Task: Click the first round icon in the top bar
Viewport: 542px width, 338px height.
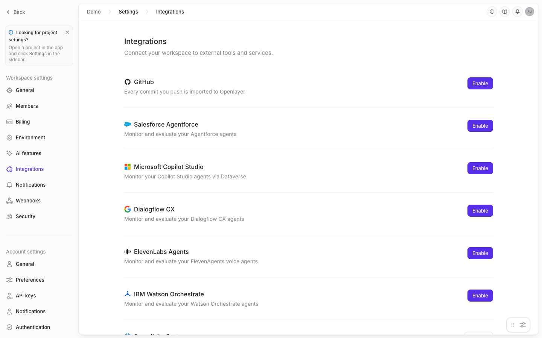Action: [x=492, y=12]
